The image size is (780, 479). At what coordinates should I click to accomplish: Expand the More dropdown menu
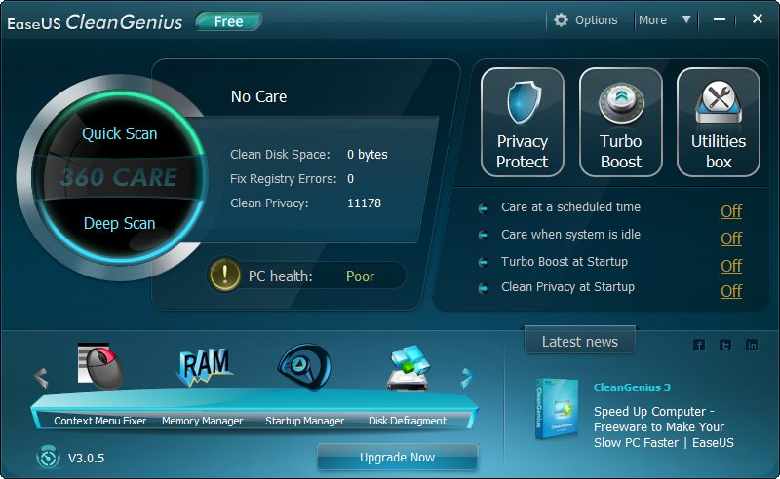pyautogui.click(x=665, y=19)
